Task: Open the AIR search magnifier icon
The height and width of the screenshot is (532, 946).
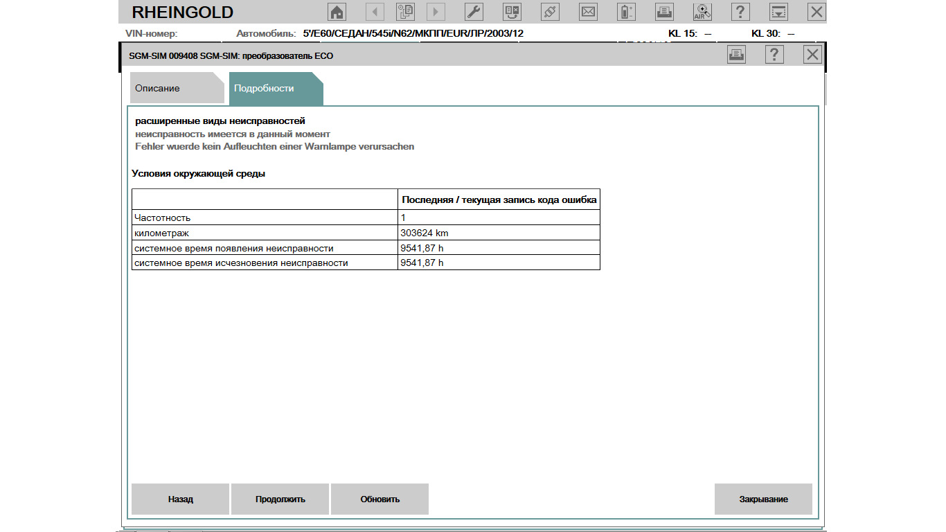Action: [702, 12]
